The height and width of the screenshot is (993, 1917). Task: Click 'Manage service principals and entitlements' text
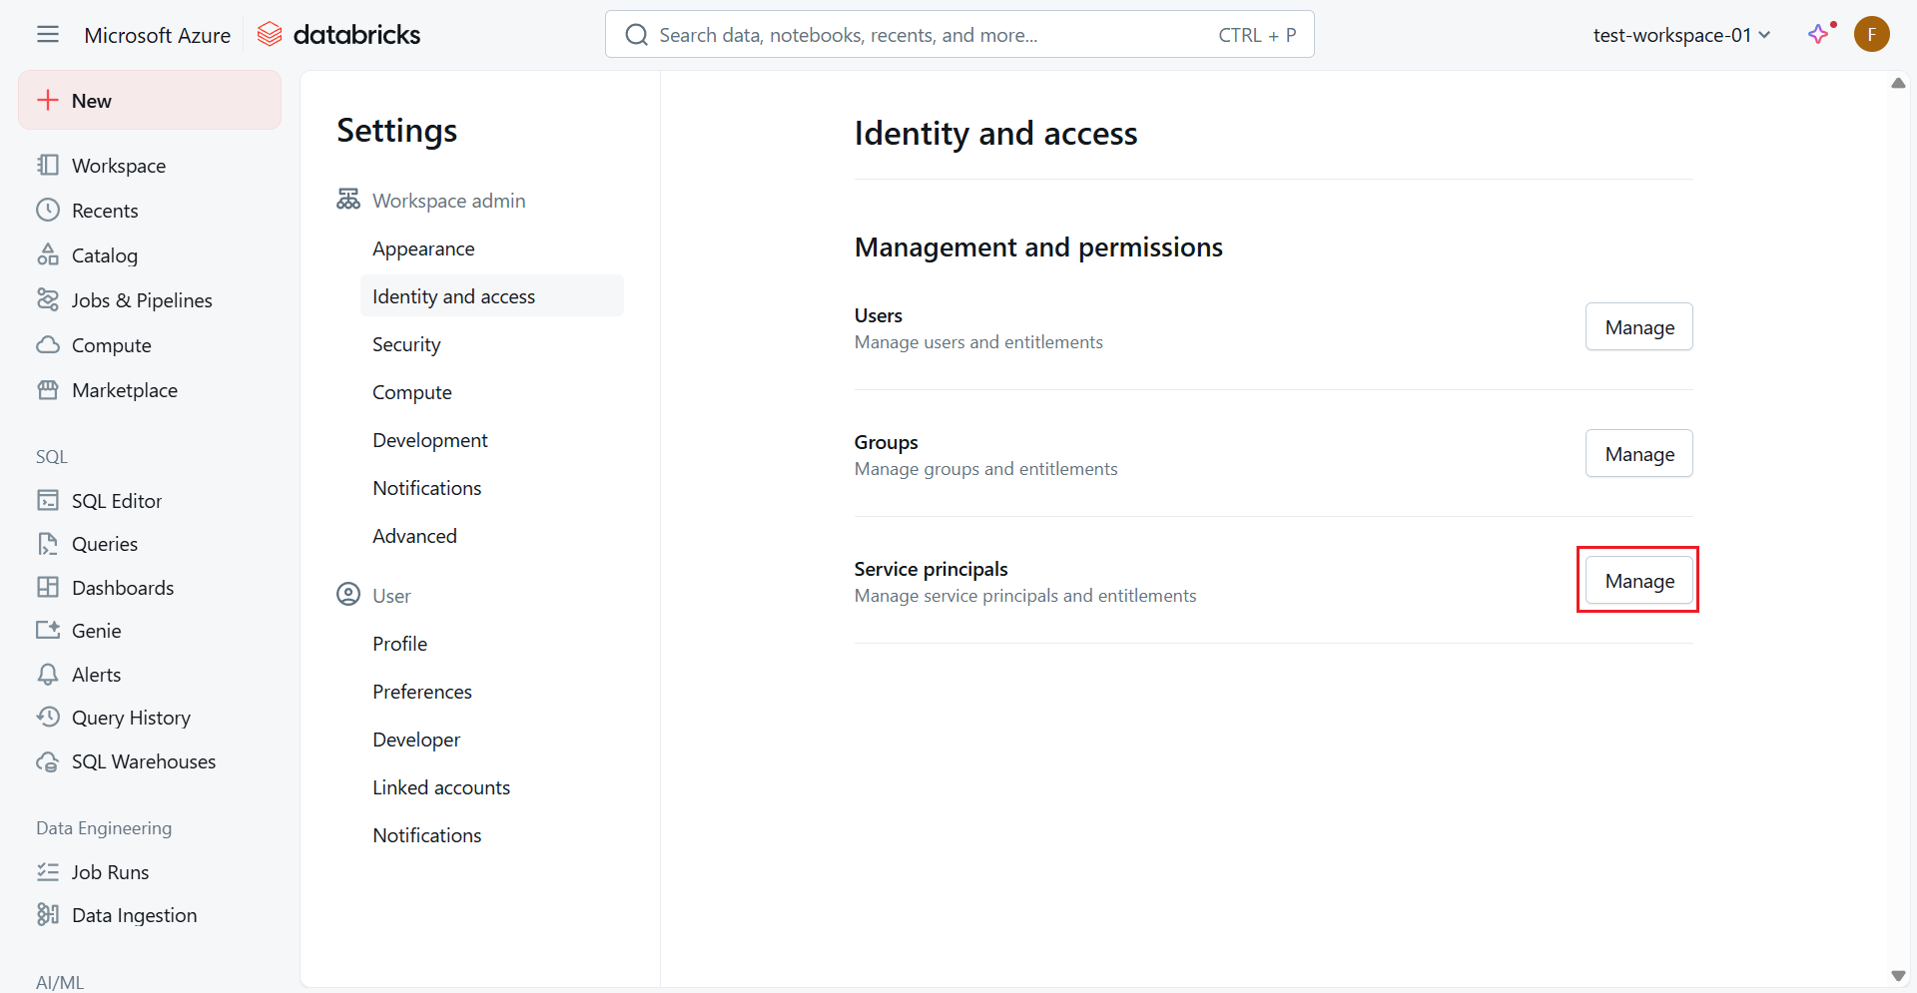tap(1025, 596)
